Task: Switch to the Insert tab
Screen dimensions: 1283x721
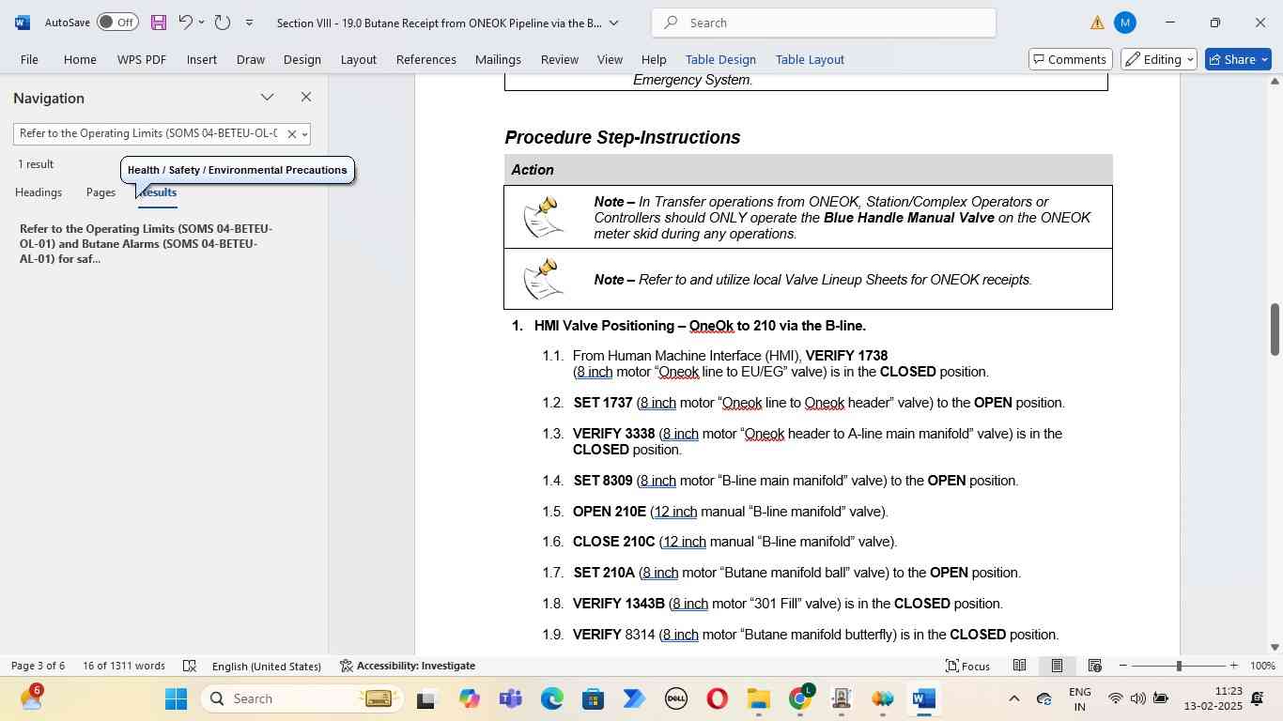Action: [x=202, y=59]
